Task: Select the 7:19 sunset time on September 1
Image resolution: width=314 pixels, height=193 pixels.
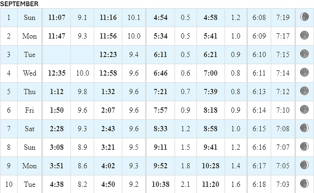Action: [x=283, y=18]
